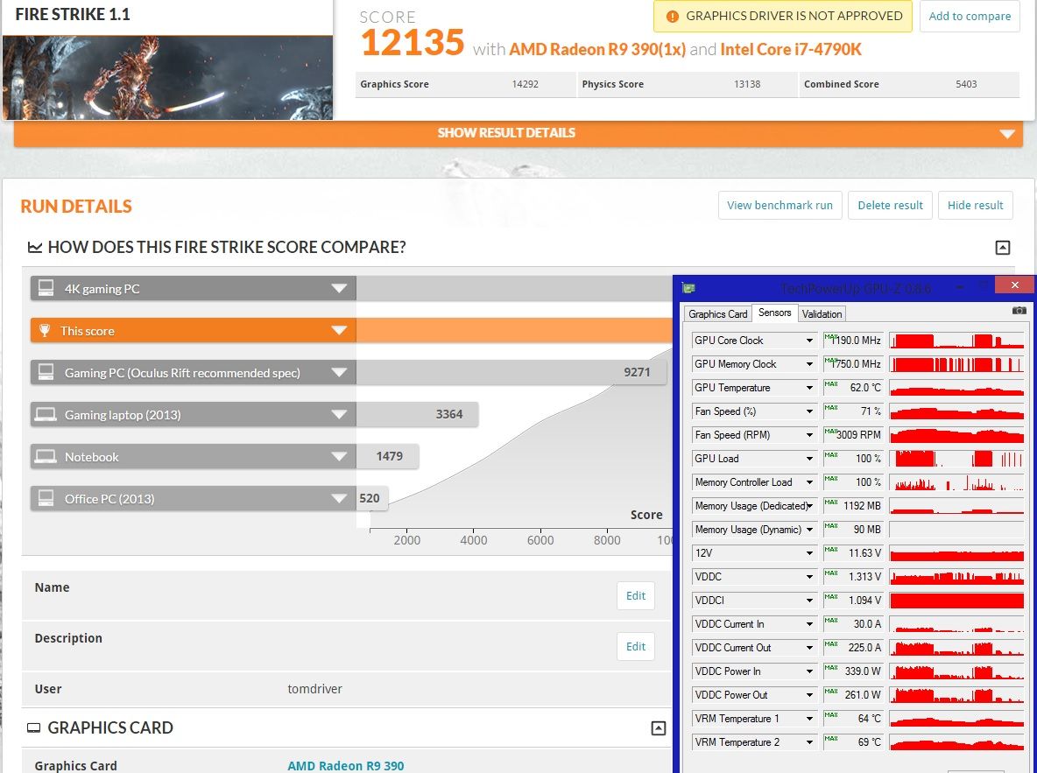Collapse the Graphics Card section icon
This screenshot has width=1037, height=773.
click(658, 728)
